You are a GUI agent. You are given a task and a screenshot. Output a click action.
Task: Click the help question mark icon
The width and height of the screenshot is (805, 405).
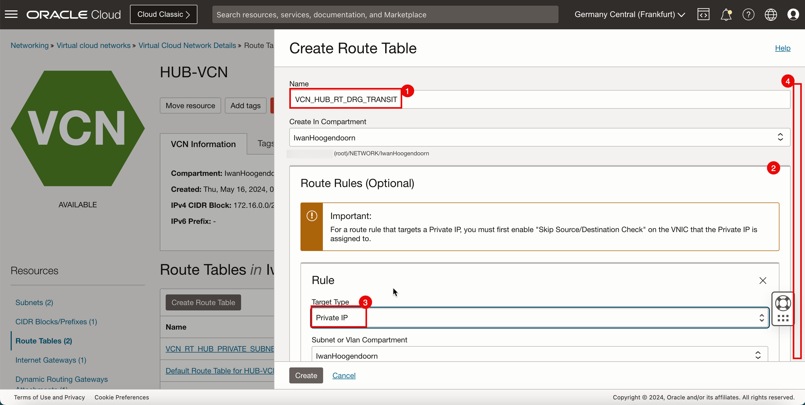click(748, 14)
